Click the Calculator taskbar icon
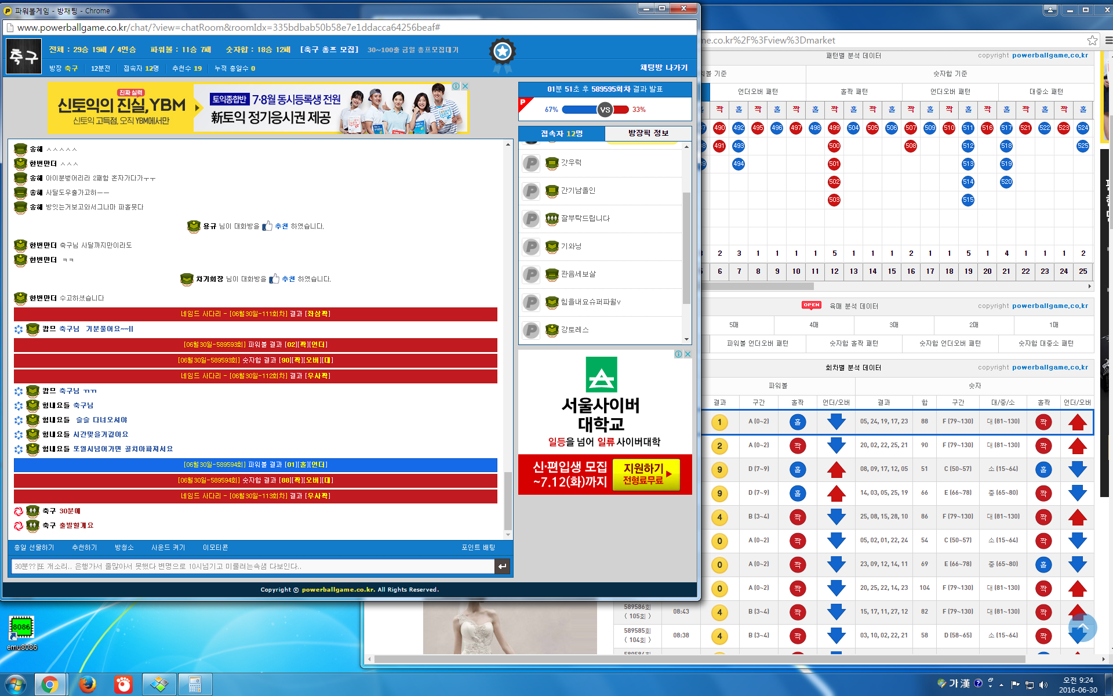 [195, 685]
